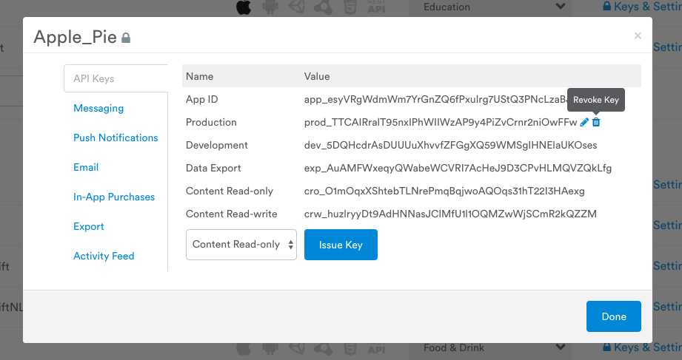The image size is (682, 360).
Task: Click the Data Export row label
Action: click(213, 168)
